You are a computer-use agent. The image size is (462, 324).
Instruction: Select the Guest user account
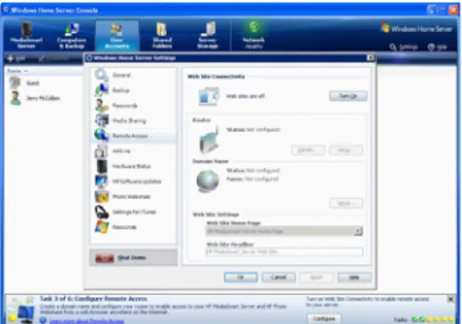pyautogui.click(x=25, y=83)
